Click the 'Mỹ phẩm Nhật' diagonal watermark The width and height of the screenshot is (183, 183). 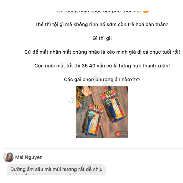coord(86,87)
